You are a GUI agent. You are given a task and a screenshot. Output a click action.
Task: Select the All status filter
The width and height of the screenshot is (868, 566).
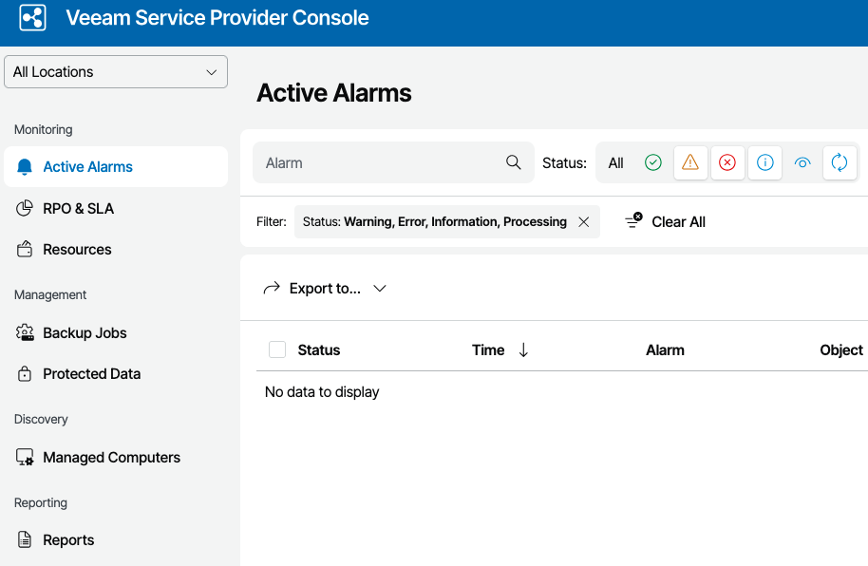(x=615, y=162)
